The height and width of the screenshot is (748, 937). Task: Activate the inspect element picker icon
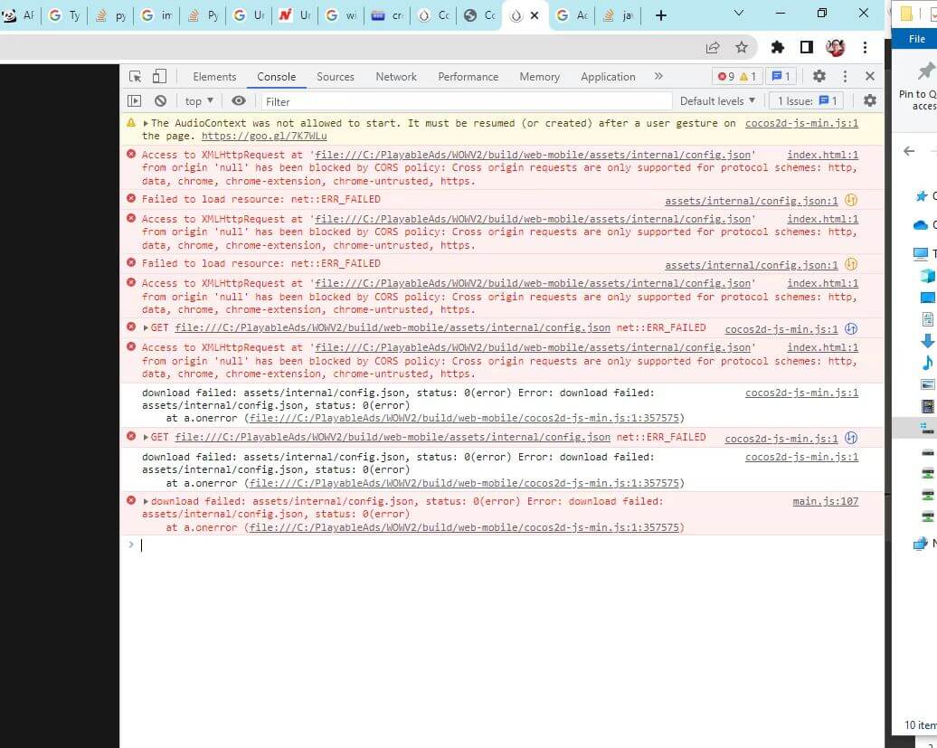(x=135, y=77)
